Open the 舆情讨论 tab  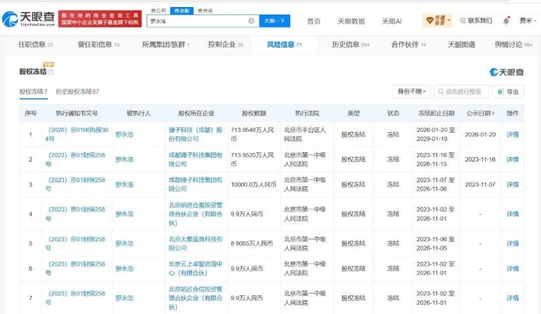point(514,44)
